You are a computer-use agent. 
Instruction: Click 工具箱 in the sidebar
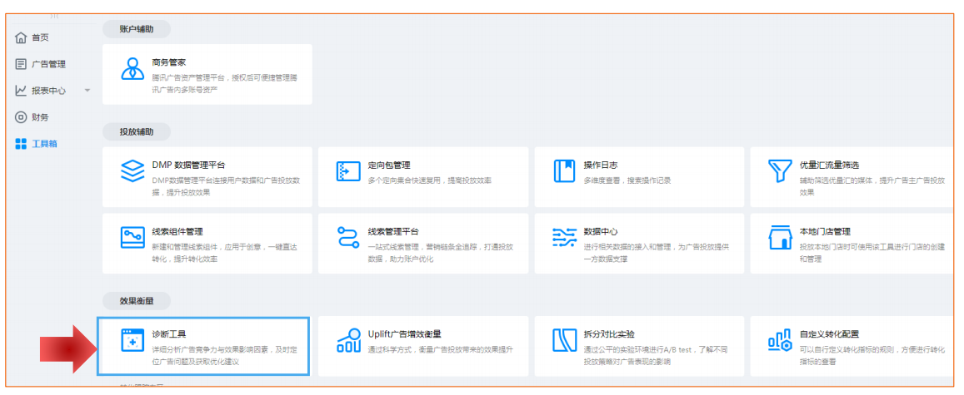[x=43, y=144]
